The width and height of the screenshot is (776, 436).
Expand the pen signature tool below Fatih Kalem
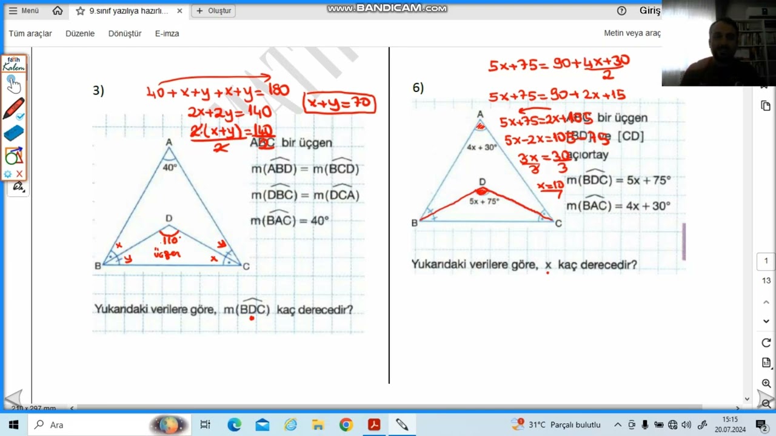pos(18,187)
